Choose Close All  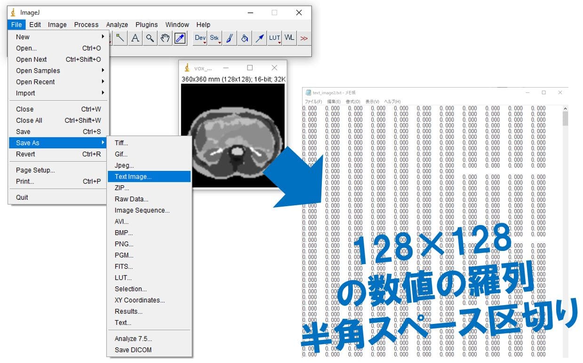[58, 121]
